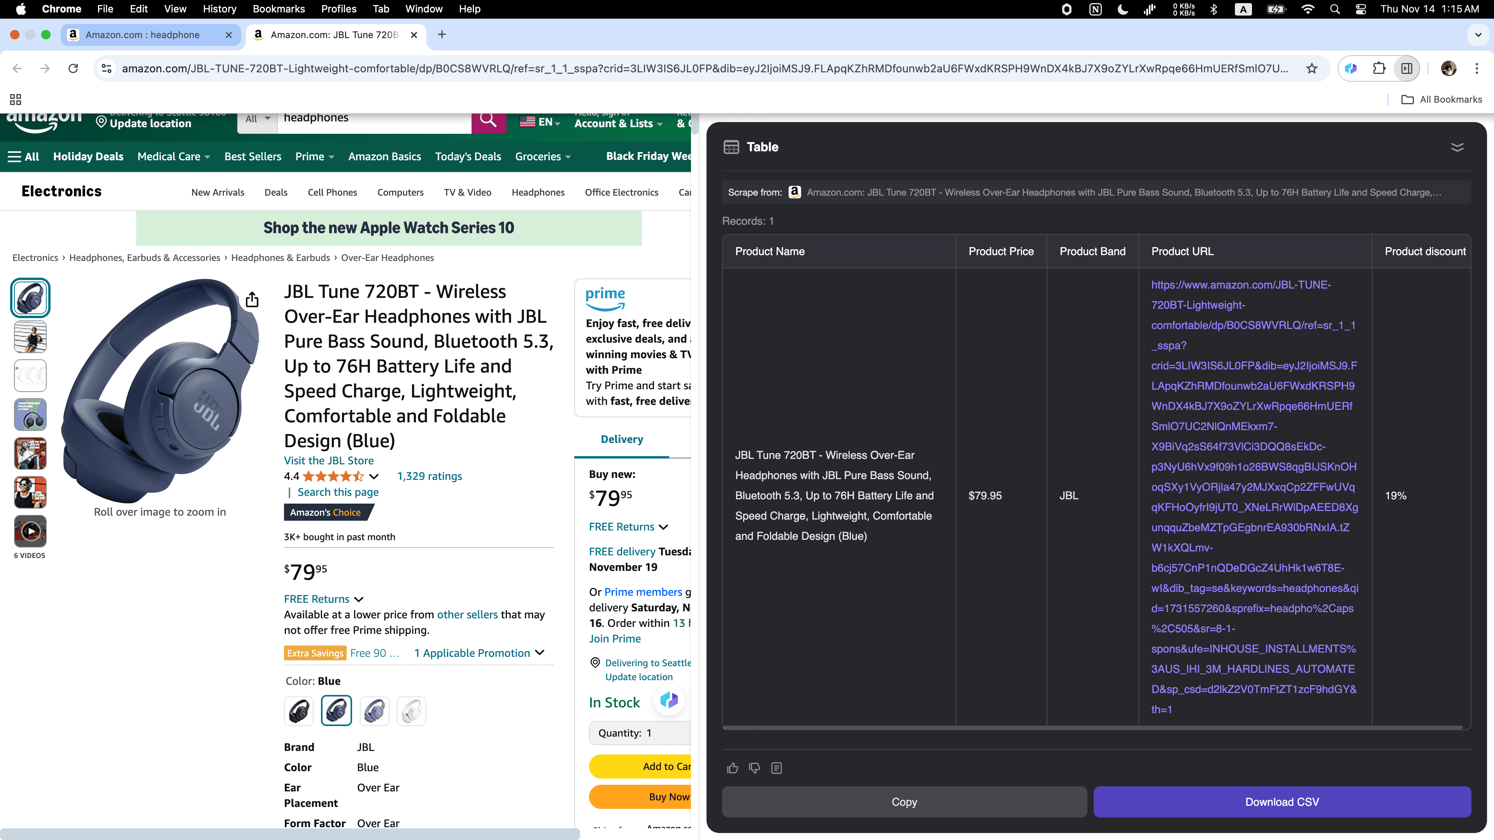Screen dimensions: 1494x840
Task: Open the Chrome profile avatar
Action: tap(1449, 68)
